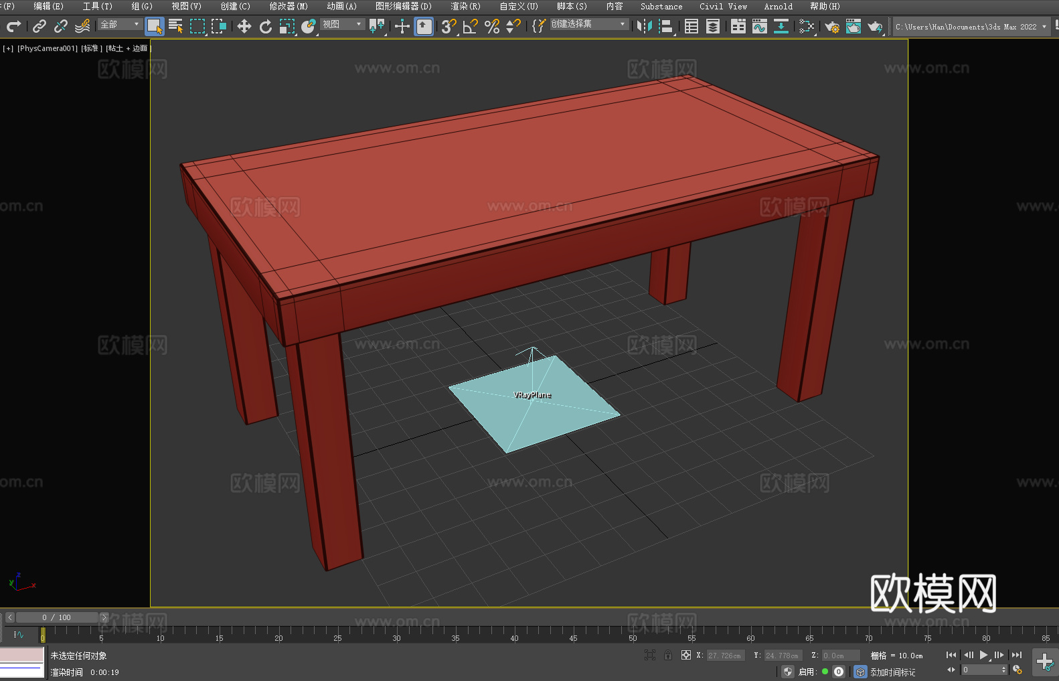The height and width of the screenshot is (681, 1059).
Task: Open the Substance menu
Action: [661, 6]
